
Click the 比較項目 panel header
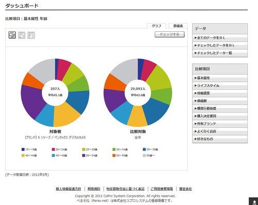[220, 69]
